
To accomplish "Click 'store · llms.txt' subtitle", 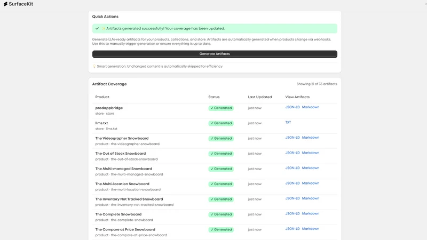I will click(x=106, y=129).
